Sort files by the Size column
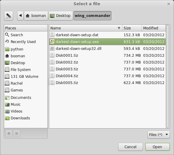Screen dimensions: 174x155 coord(132,28)
